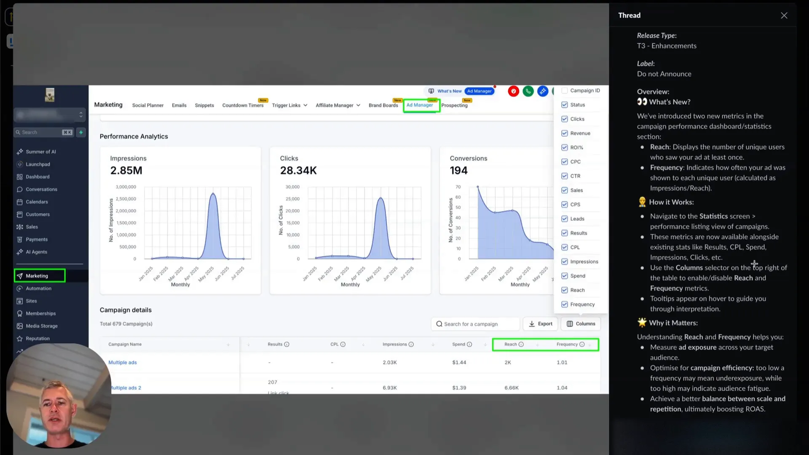Open the Multiple ads campaign link
809x455 pixels.
(123, 362)
